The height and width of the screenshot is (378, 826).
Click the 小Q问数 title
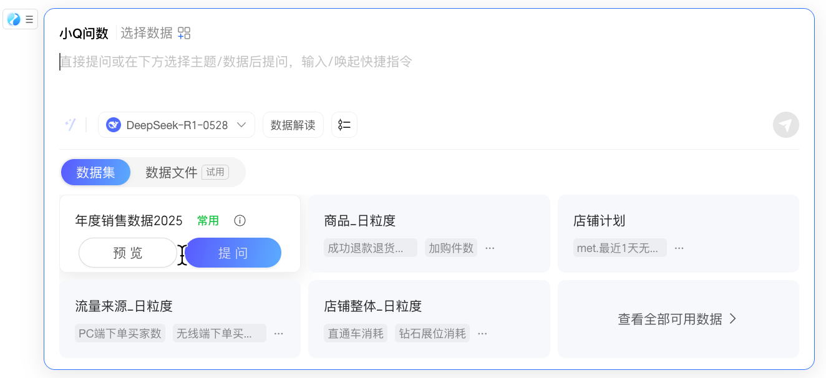point(84,33)
